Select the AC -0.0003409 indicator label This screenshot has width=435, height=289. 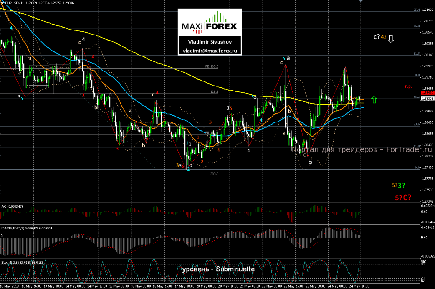(x=12, y=206)
